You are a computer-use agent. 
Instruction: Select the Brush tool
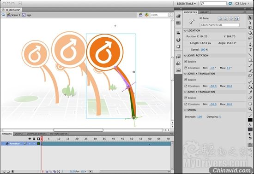(x=250, y=70)
